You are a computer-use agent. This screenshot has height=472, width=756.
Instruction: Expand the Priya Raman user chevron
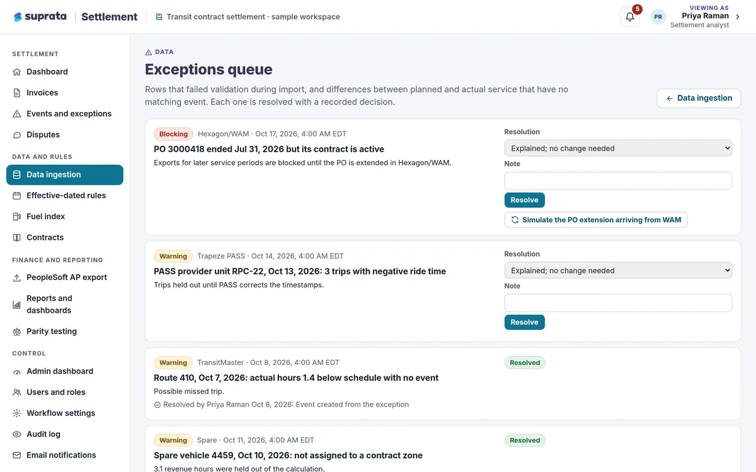point(738,17)
